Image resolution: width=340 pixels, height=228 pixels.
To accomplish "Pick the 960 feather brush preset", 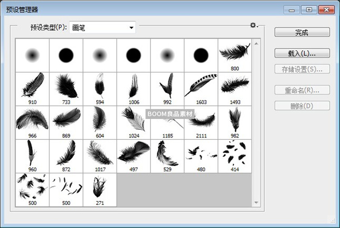I will 33,156.
